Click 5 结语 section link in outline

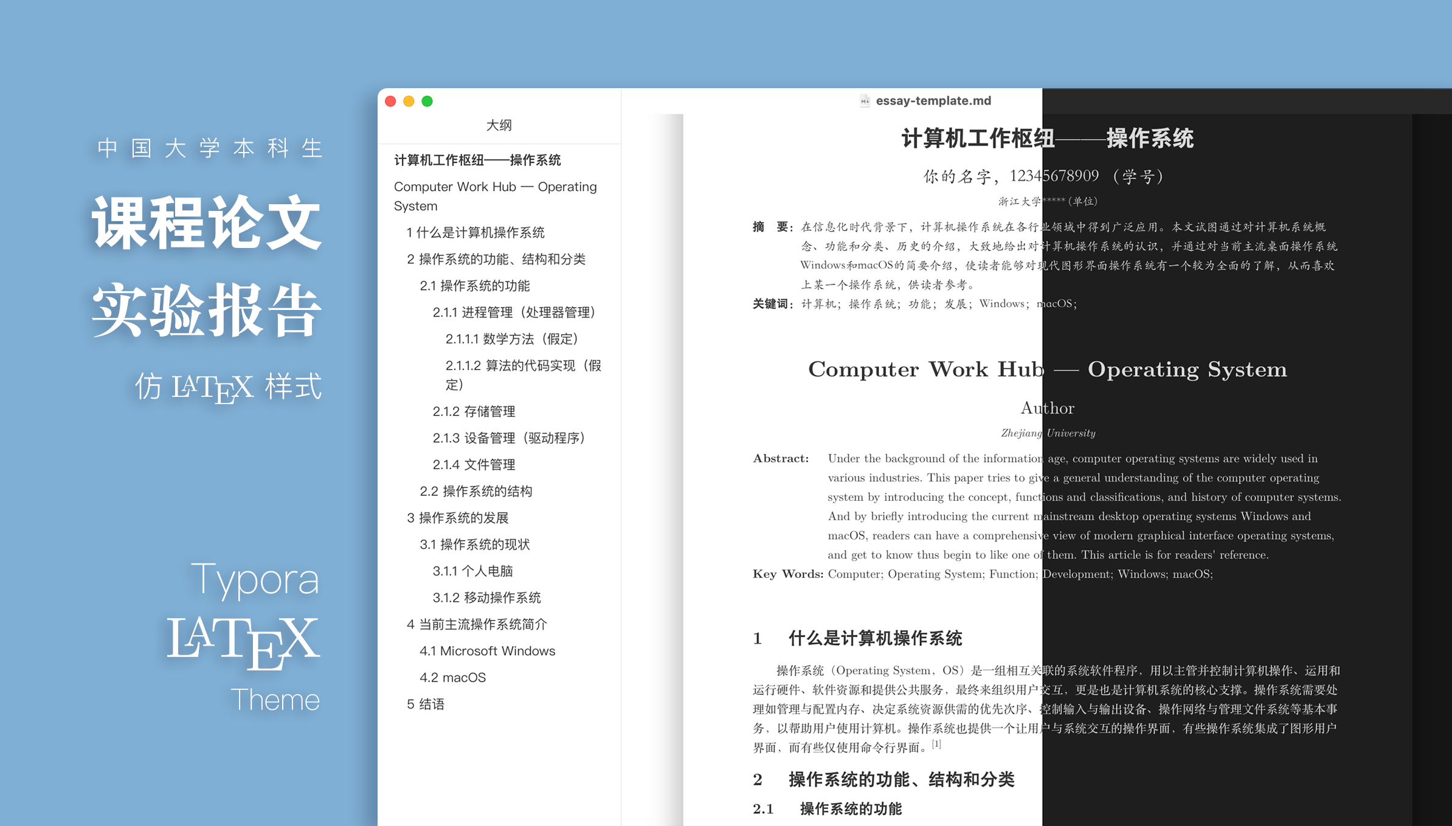[420, 706]
